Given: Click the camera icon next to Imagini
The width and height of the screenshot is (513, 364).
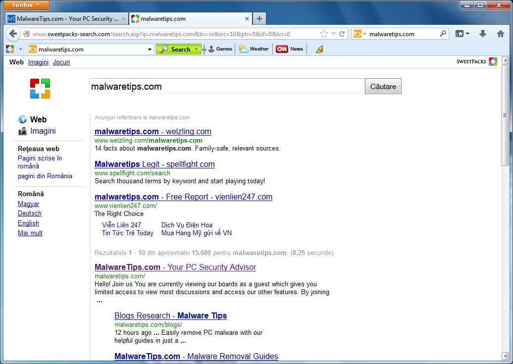Looking at the screenshot, I should (x=23, y=131).
